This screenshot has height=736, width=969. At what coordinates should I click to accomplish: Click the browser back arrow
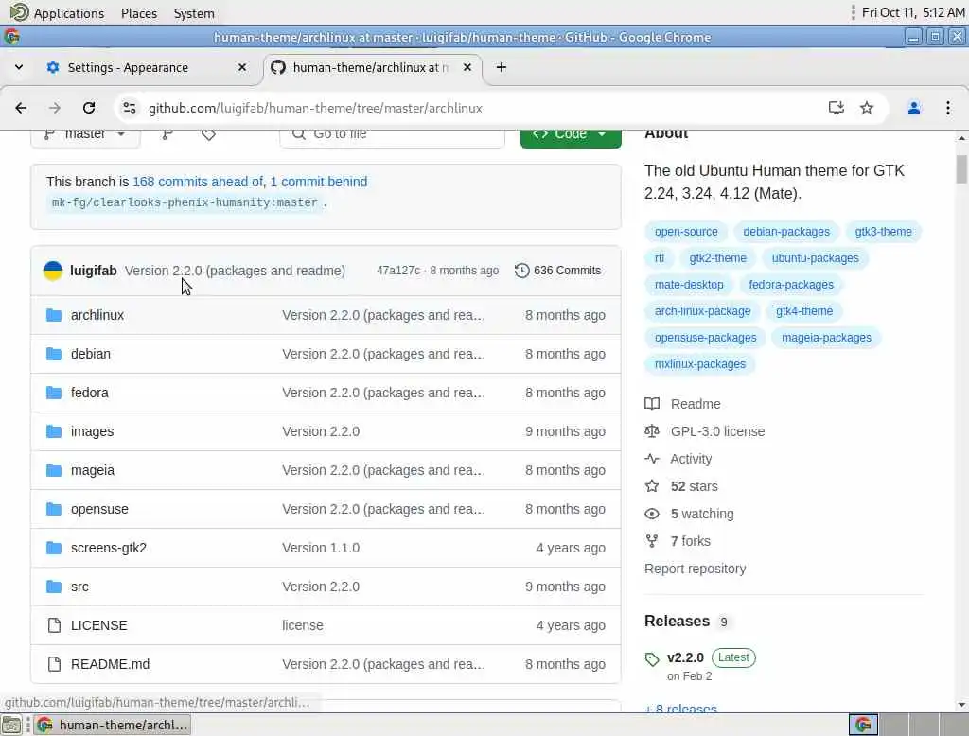pyautogui.click(x=21, y=108)
